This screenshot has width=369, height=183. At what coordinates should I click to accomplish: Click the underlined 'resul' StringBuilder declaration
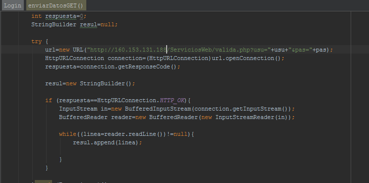(88, 24)
